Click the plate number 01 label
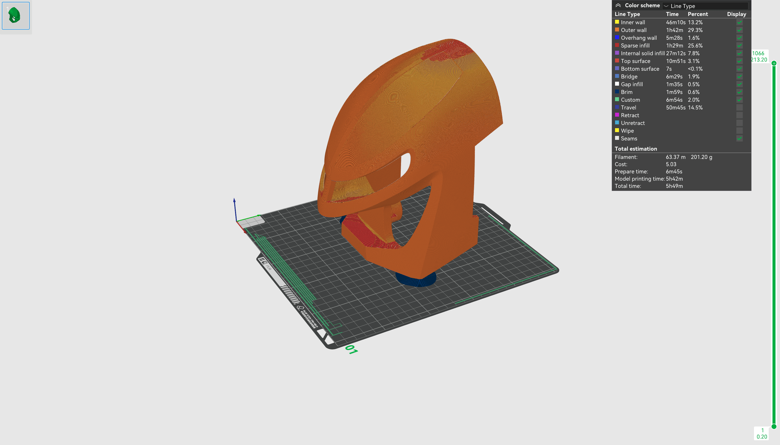The image size is (780, 445). tap(351, 349)
